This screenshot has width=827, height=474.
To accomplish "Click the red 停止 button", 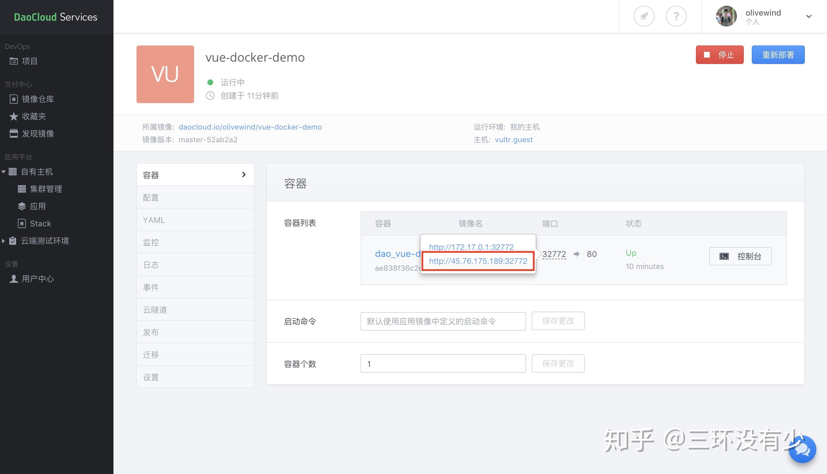I will pyautogui.click(x=719, y=55).
